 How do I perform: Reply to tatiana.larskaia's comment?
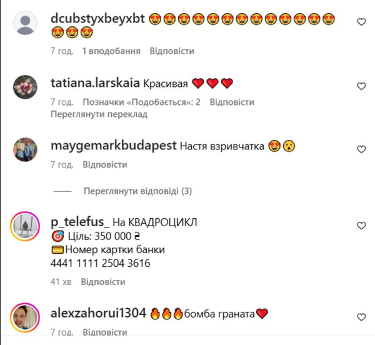pos(232,102)
